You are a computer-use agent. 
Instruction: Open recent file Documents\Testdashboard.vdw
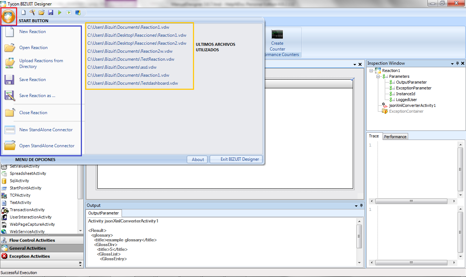[x=133, y=83]
